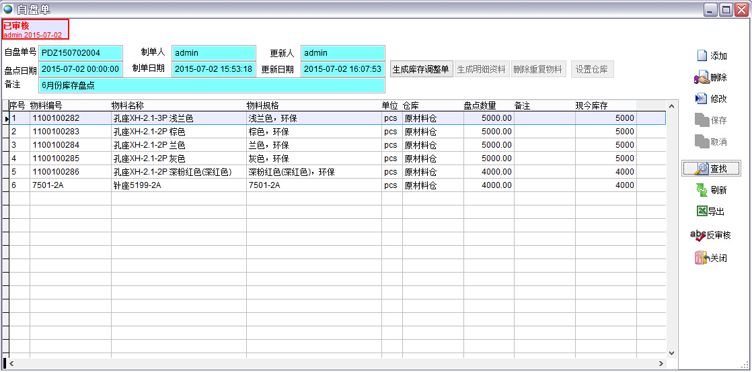Maximize the 自盘单 window
752x372 pixels.
pos(726,9)
